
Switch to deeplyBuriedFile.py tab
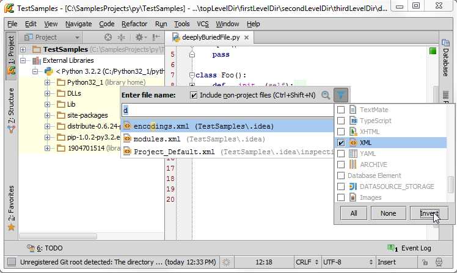[x=210, y=37]
